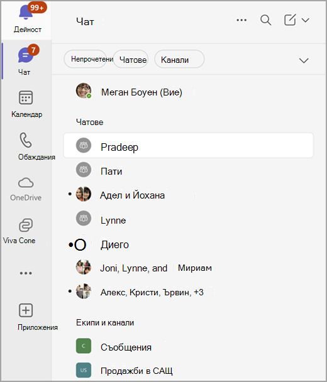327x382 pixels.
Task: Open Продажби в САЩ team
Action: [x=188, y=370]
